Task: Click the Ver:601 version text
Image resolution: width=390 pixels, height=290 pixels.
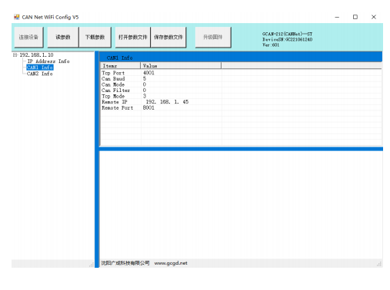Action: (271, 45)
